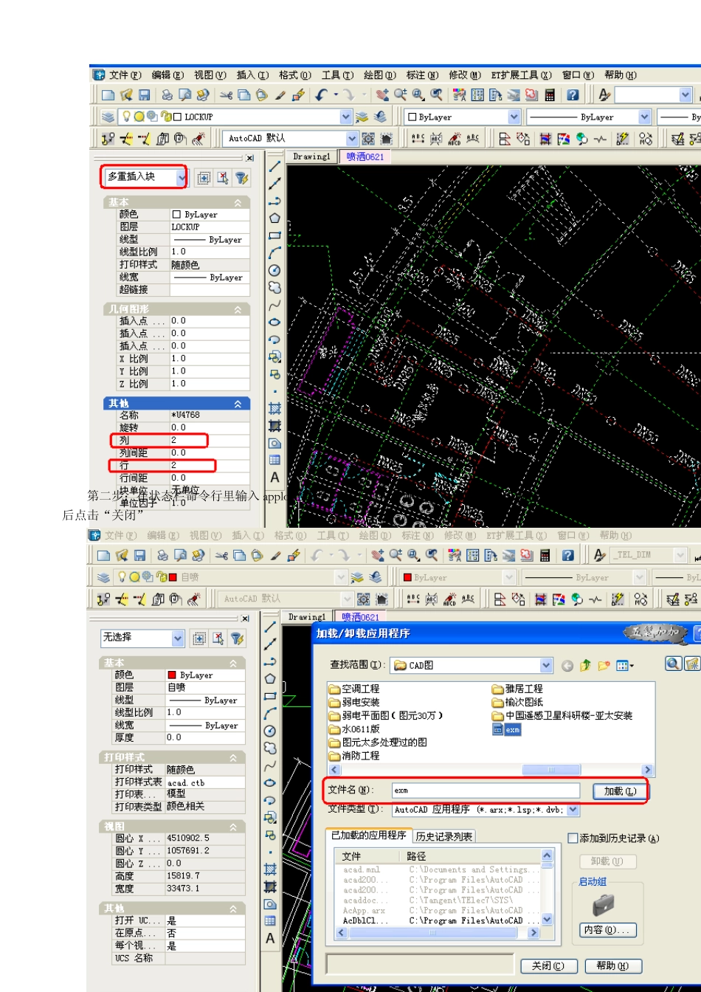Select the 消防工程 folder

[x=354, y=756]
